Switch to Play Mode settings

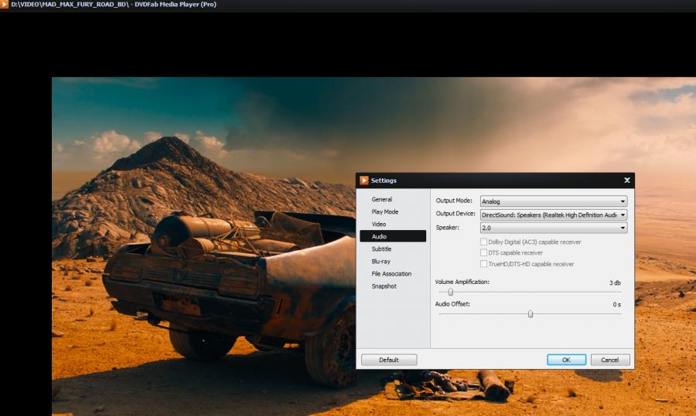coord(393,211)
